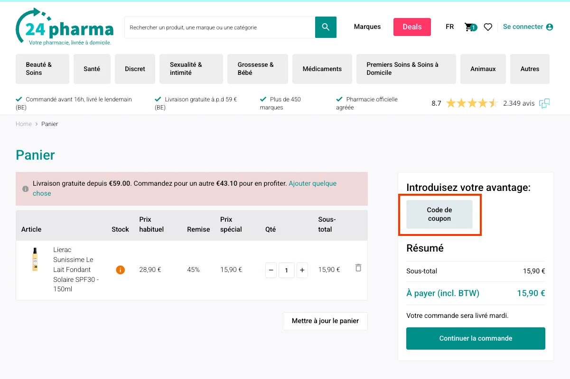Open the Médicaments category
This screenshot has height=379, width=570.
[x=322, y=69]
